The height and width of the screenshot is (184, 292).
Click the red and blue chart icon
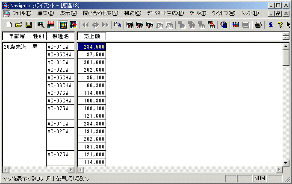[236, 25]
